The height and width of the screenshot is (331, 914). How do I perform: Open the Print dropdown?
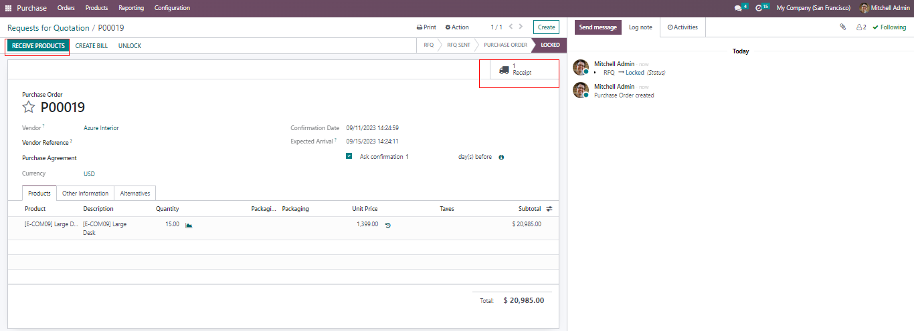tap(426, 27)
